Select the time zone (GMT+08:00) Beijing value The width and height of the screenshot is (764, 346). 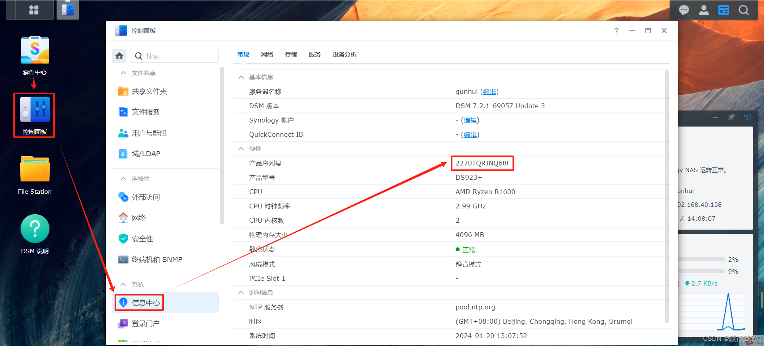544,322
